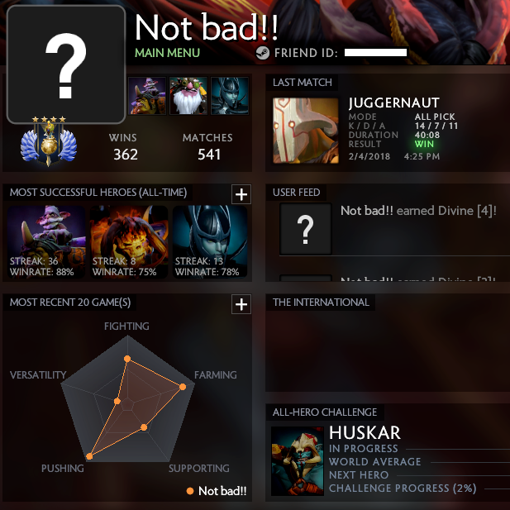Select The International section header
Viewport: 510px width, 510px height.
(x=321, y=303)
